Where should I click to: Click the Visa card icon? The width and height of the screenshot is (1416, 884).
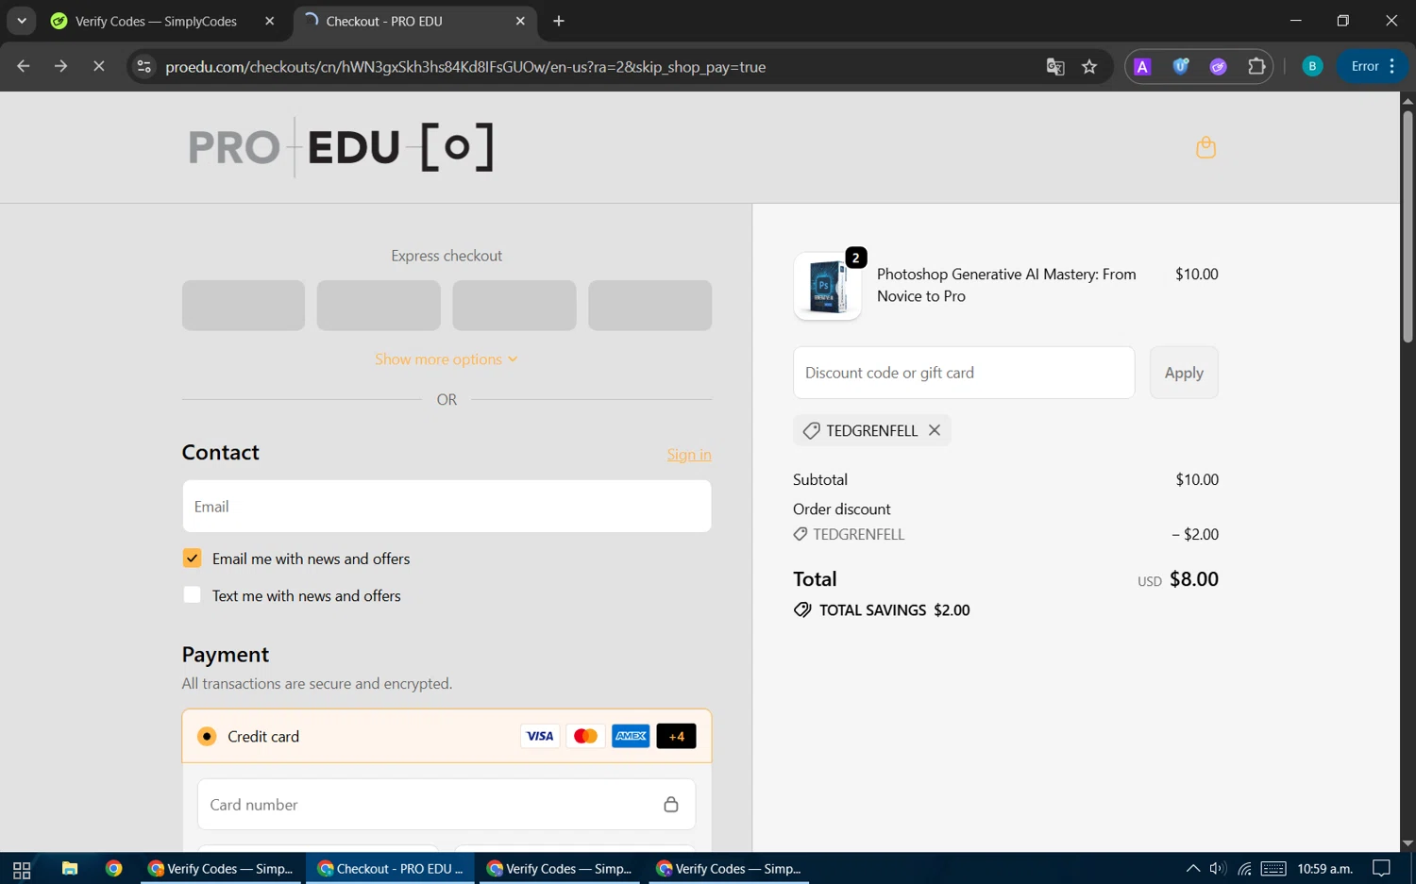pos(540,736)
